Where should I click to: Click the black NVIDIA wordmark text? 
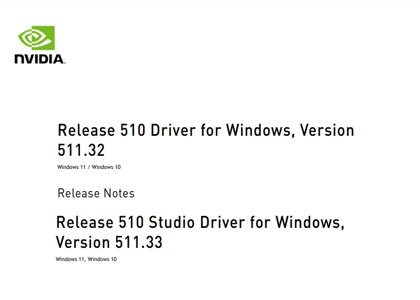40,59
